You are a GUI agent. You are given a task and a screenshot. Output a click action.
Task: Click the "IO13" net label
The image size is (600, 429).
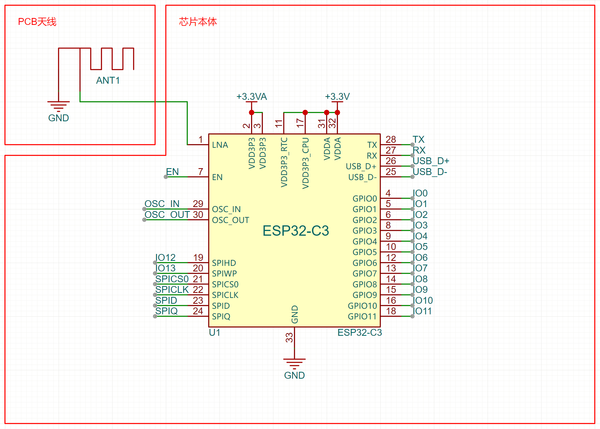[165, 268]
